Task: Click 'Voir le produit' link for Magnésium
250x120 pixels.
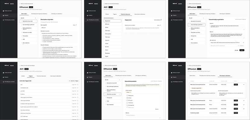Action: pyautogui.click(x=158, y=20)
